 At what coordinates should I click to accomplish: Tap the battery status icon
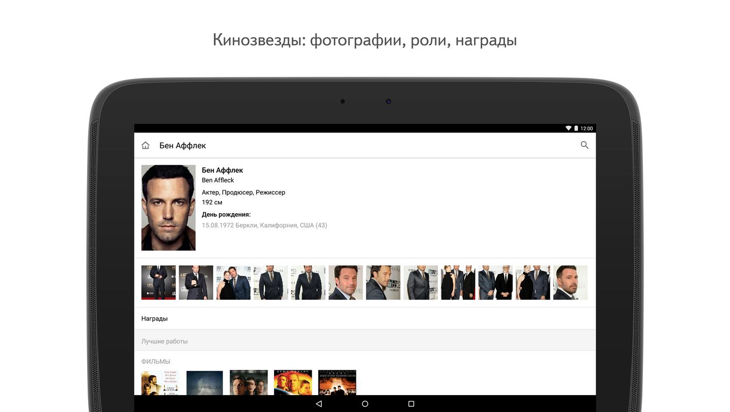576,128
